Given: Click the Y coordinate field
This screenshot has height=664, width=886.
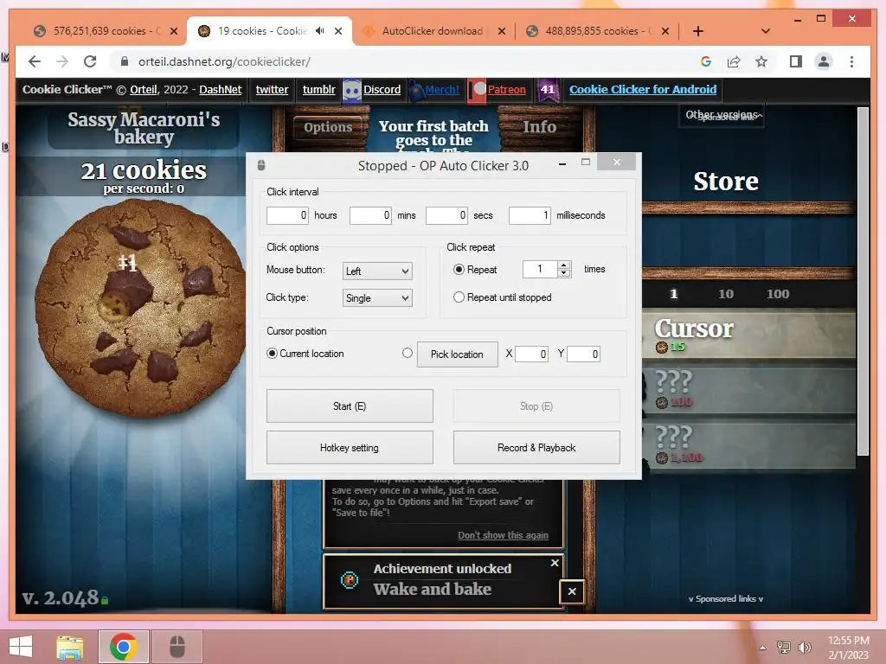Looking at the screenshot, I should (584, 354).
